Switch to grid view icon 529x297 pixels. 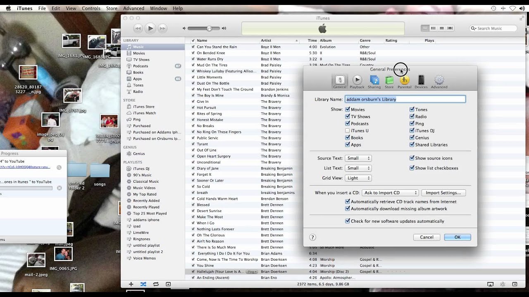[x=442, y=28]
